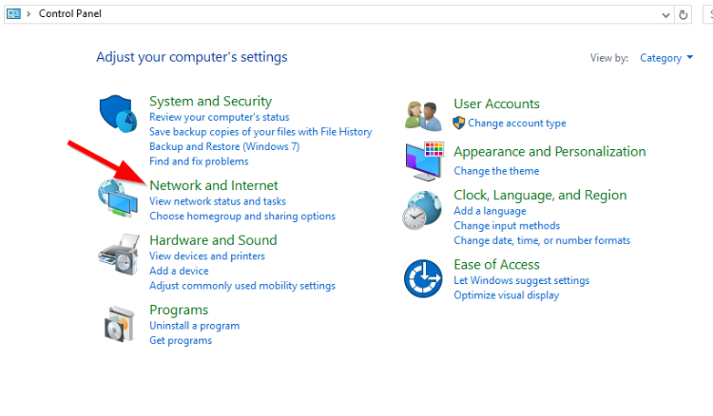The height and width of the screenshot is (416, 713).
Task: Click Adjust commonly used mobility settings
Action: pos(242,286)
